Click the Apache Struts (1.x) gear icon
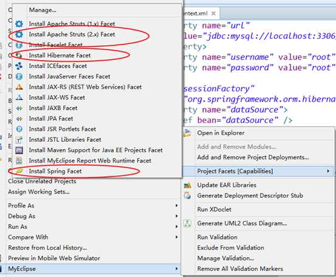336x277 pixels. 19,24
